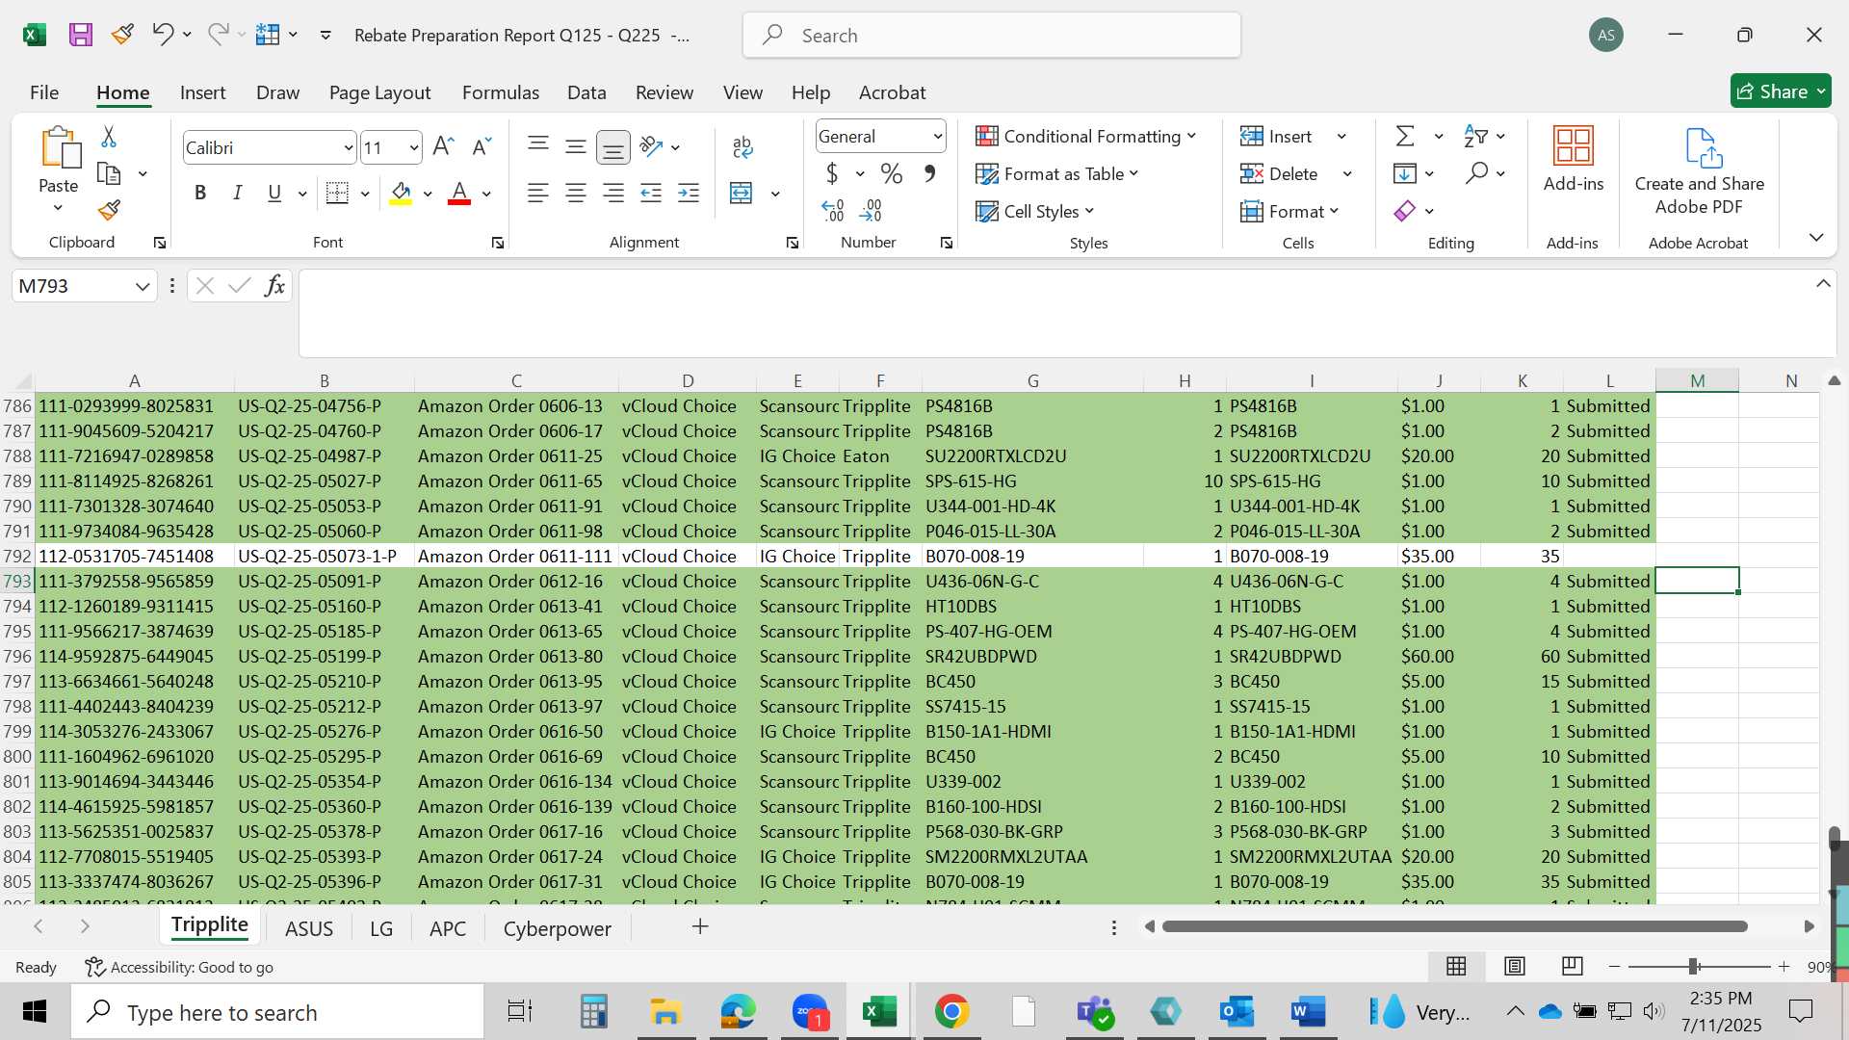Open Word from the taskbar

(1308, 1012)
